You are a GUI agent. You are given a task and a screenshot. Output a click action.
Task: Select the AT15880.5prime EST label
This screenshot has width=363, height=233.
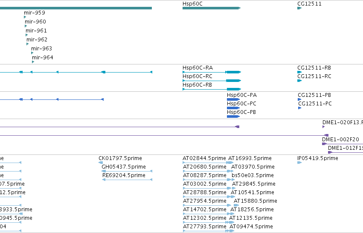click(x=256, y=201)
